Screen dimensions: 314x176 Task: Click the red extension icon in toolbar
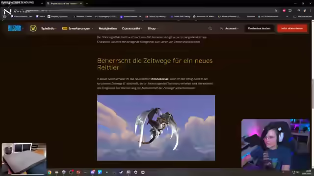coord(284,10)
